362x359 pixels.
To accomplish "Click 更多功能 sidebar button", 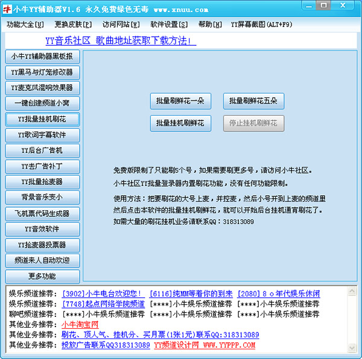I will 42,276.
